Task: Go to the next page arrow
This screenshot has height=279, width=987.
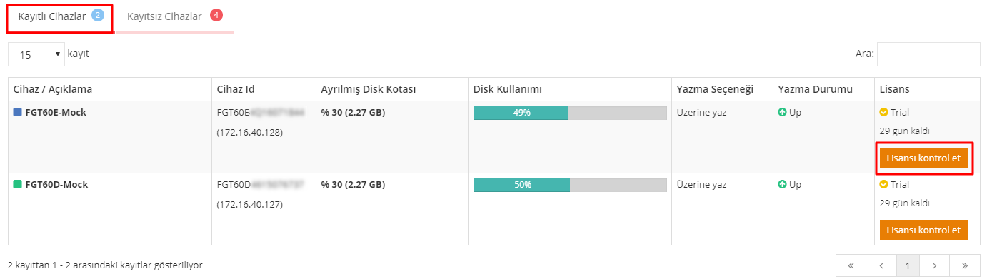Action: point(936,265)
